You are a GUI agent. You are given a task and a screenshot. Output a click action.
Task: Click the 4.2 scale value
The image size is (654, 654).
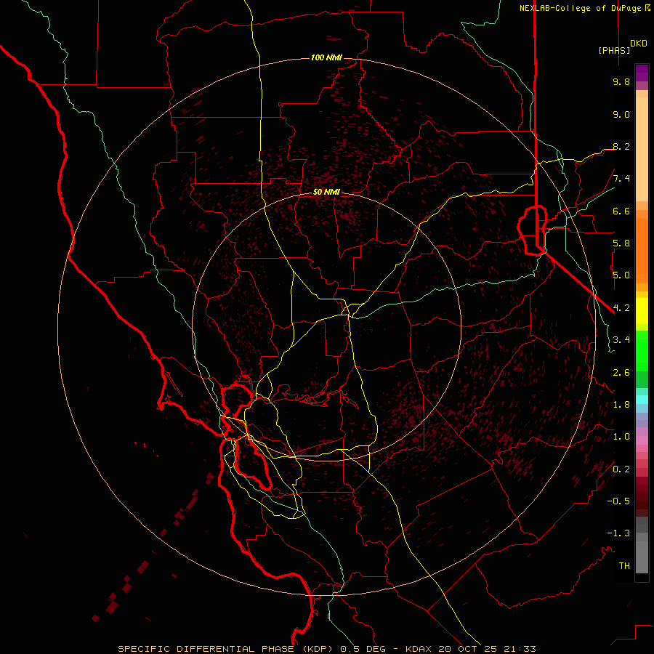pyautogui.click(x=621, y=308)
